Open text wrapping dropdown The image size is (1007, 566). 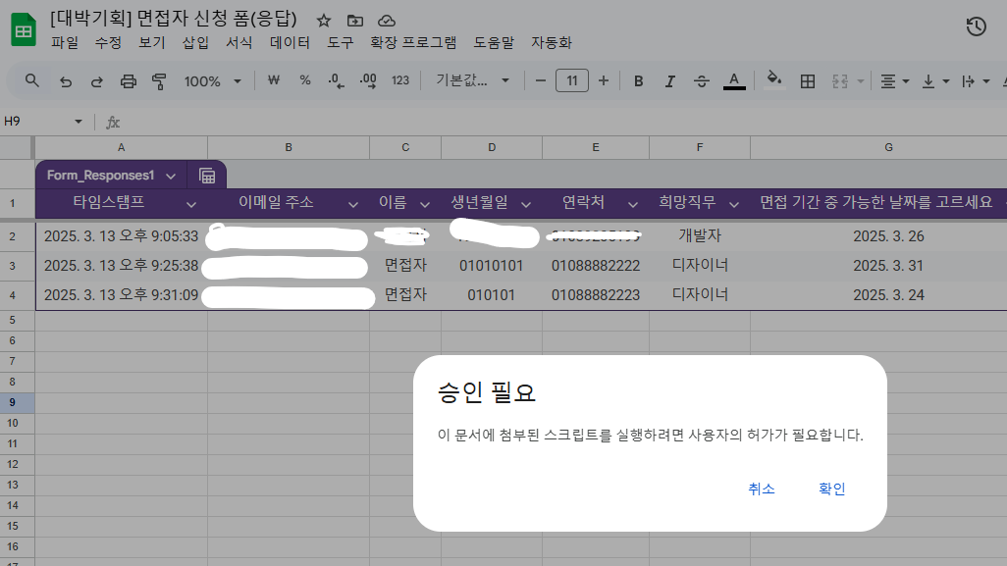click(975, 81)
